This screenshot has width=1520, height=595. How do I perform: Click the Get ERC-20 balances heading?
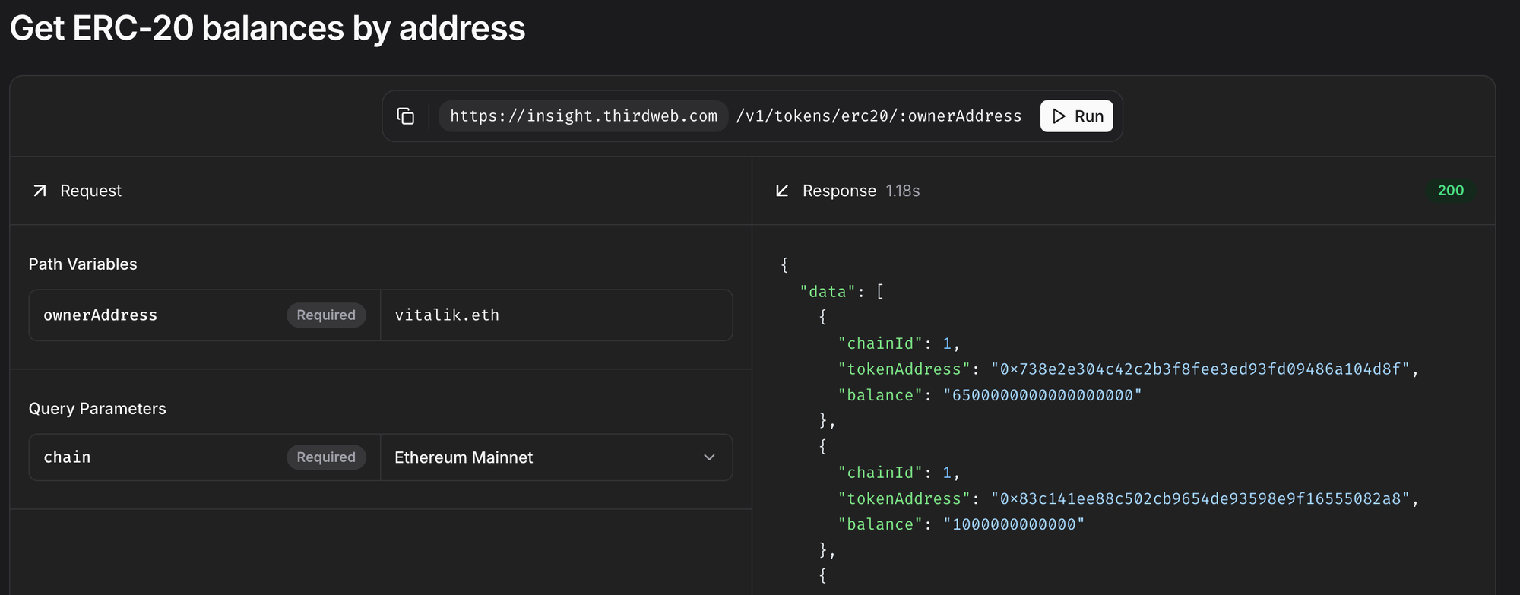(x=268, y=29)
